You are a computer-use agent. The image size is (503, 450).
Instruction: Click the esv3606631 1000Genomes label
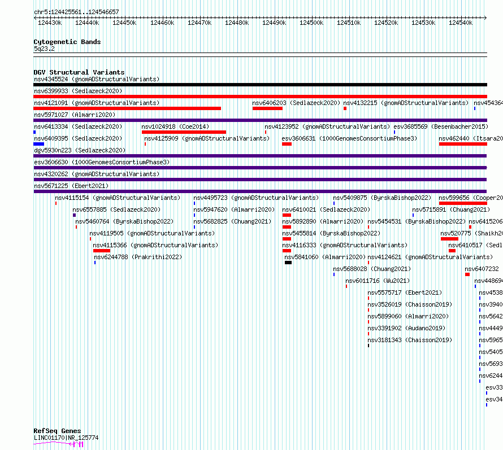(349, 138)
